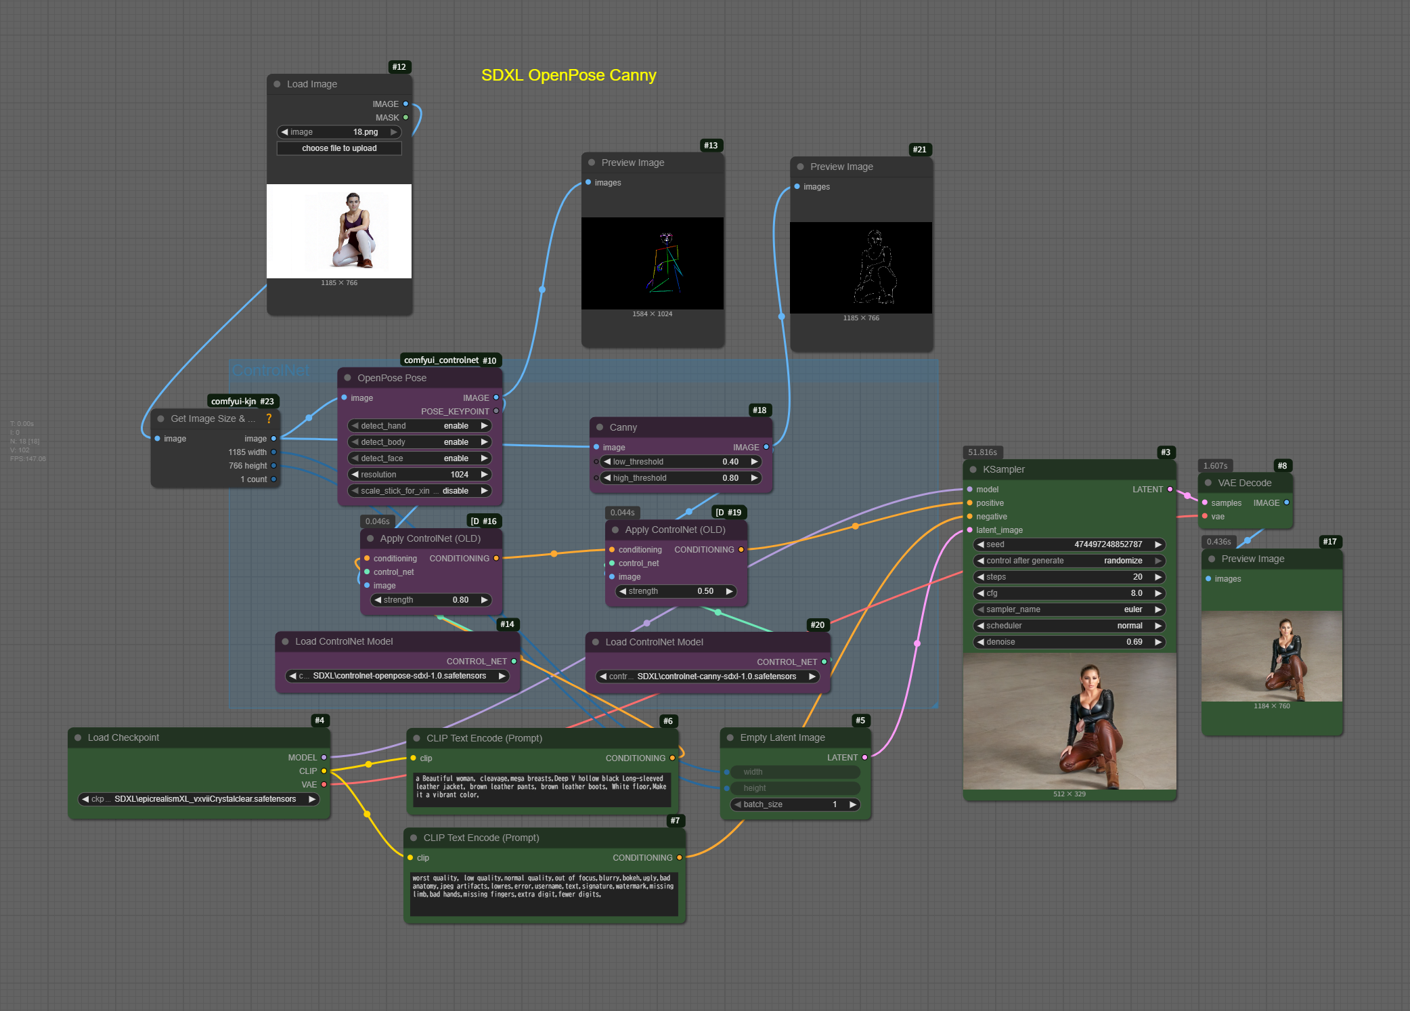Select the ControlNet group title
The width and height of the screenshot is (1410, 1011).
click(x=271, y=370)
